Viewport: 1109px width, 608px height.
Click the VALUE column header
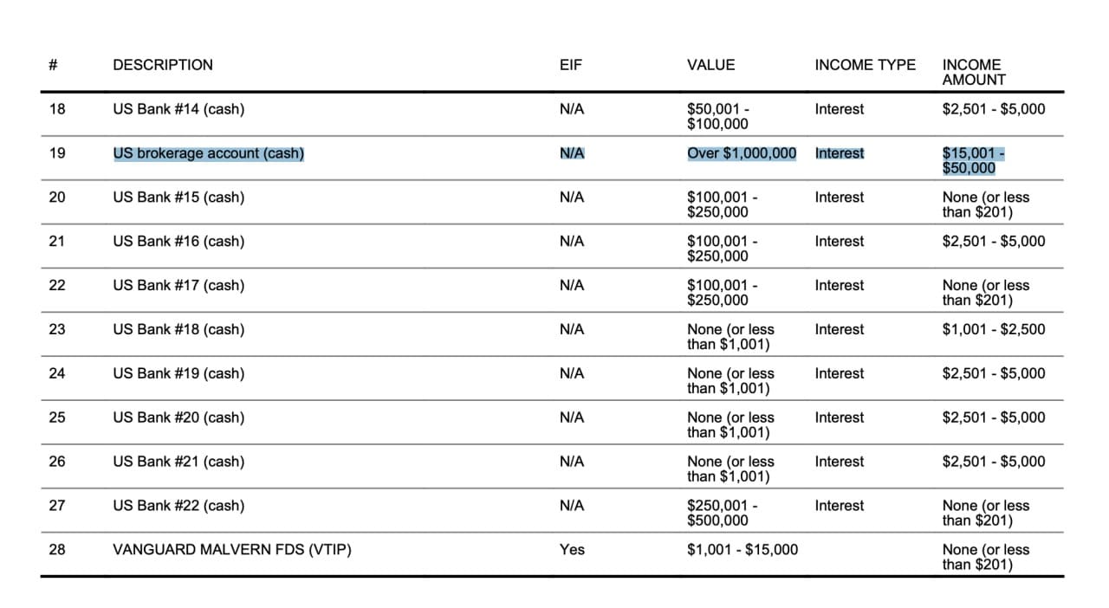710,65
